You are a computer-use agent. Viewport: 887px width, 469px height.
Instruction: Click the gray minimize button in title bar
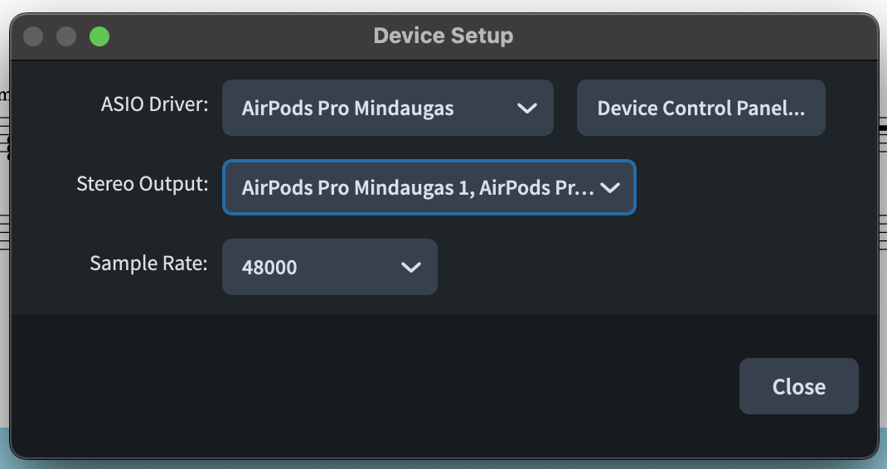[66, 36]
